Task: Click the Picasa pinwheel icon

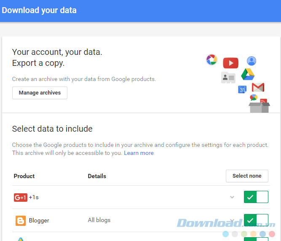Action: pyautogui.click(x=211, y=60)
